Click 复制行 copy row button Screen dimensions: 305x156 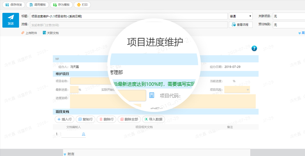pos(85,119)
